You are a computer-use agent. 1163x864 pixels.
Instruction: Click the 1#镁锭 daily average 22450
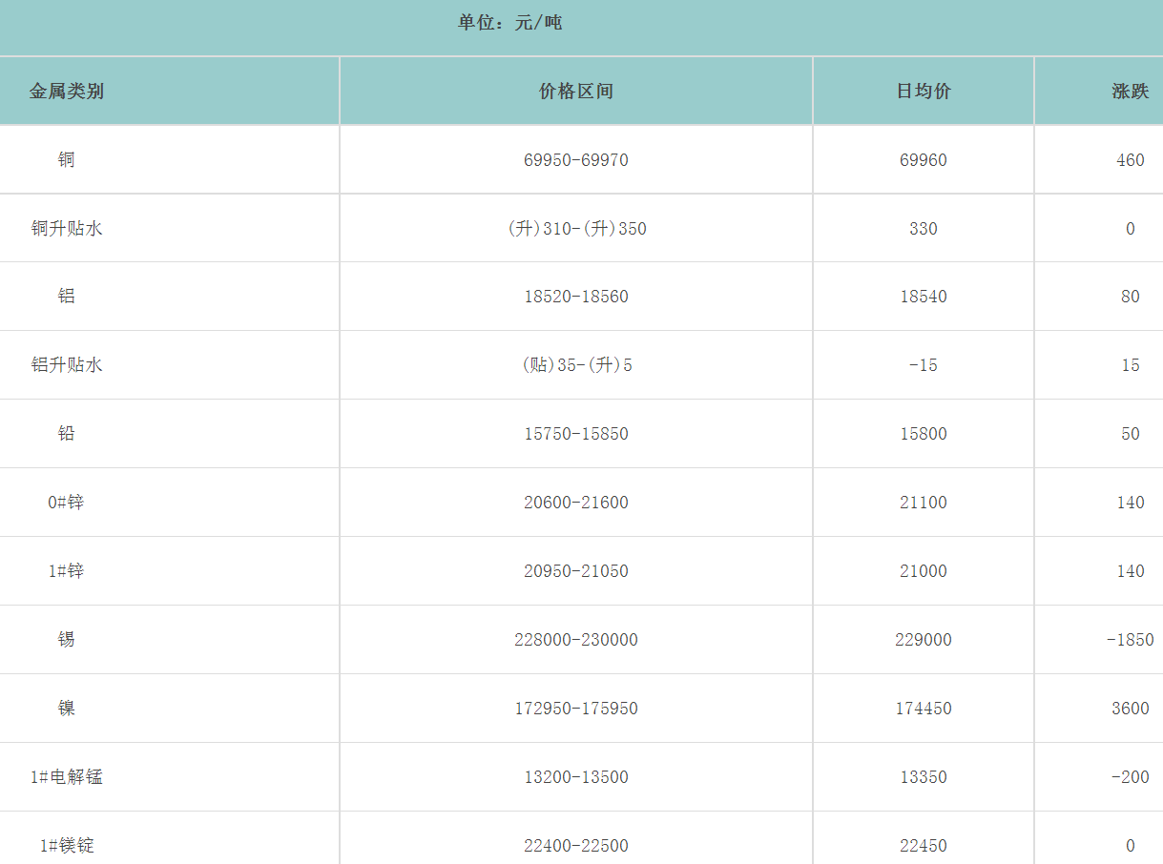[924, 846]
